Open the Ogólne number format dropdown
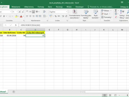 coord(67,12)
